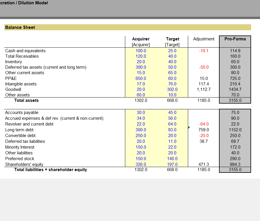This screenshot has height=221, width=260.
Task: Select Acquirer other assets value 60.0
Action: [141, 95]
